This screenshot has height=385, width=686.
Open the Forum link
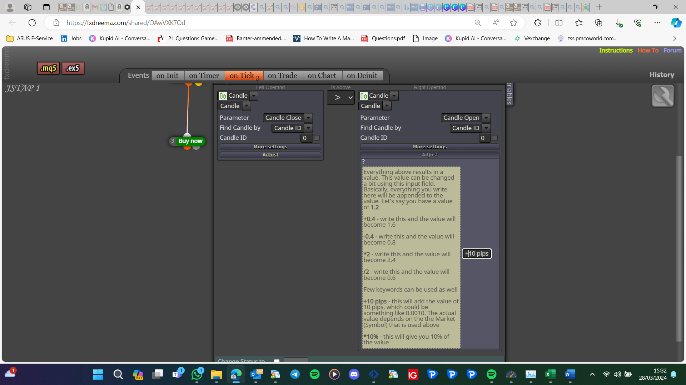click(672, 50)
